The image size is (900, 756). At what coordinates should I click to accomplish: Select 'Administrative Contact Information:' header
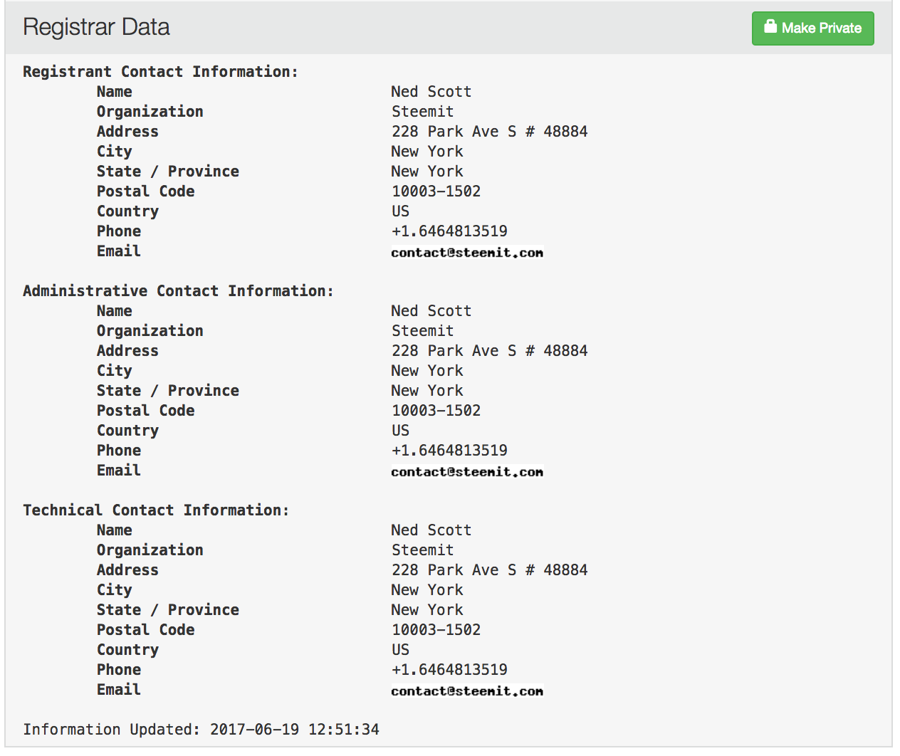point(178,291)
